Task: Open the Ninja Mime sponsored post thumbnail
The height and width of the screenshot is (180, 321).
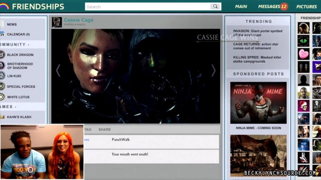Action: tap(258, 103)
